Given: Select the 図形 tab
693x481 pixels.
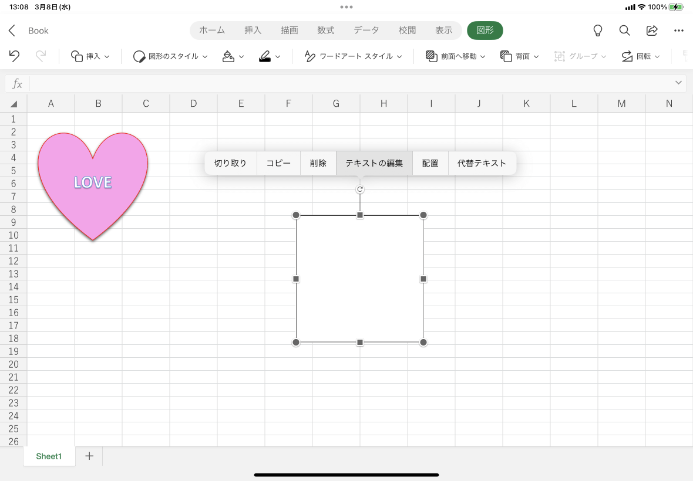Looking at the screenshot, I should 485,31.
